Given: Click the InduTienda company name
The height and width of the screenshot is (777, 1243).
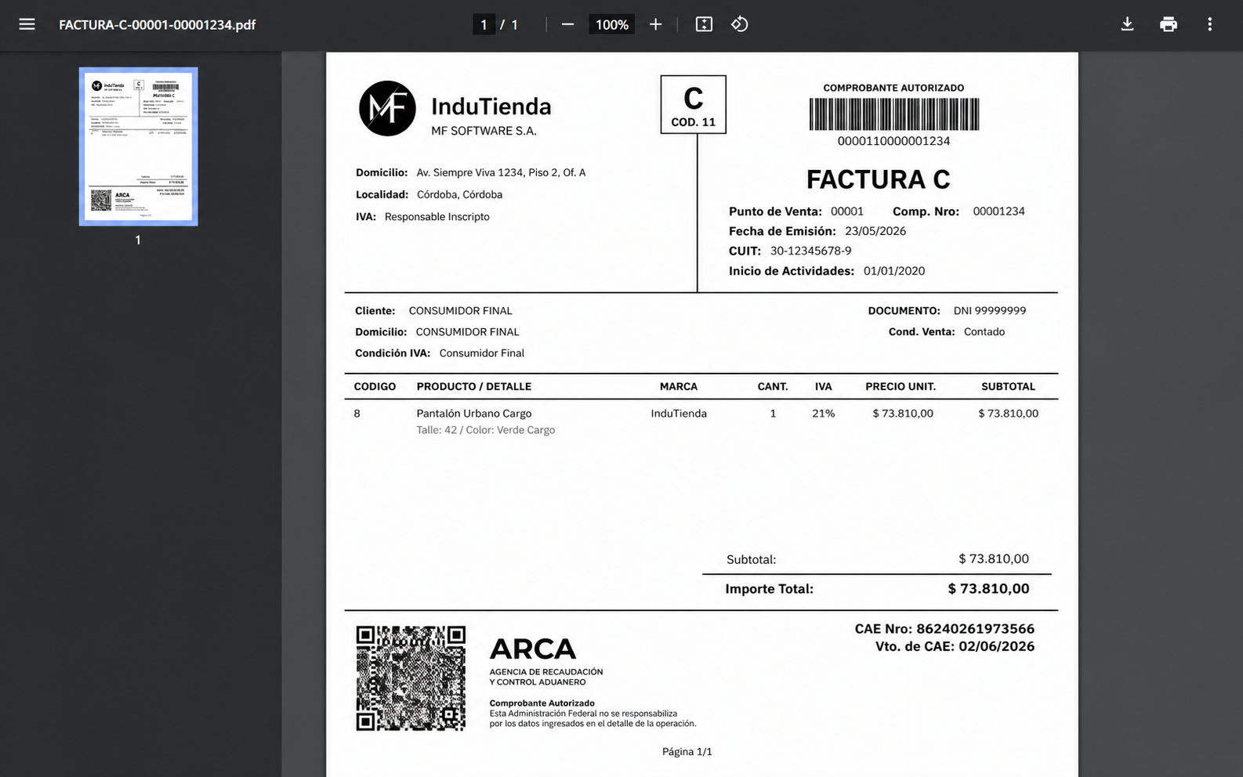Looking at the screenshot, I should (491, 106).
